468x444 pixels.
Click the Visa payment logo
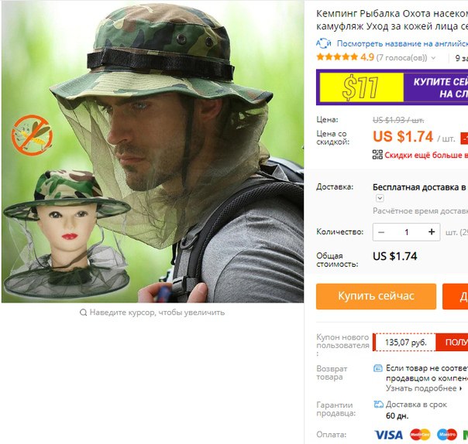tap(388, 435)
